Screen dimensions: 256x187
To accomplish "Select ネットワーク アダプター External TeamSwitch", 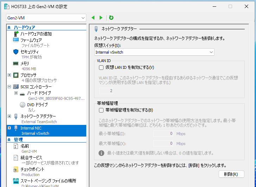I will click(x=38, y=116).
